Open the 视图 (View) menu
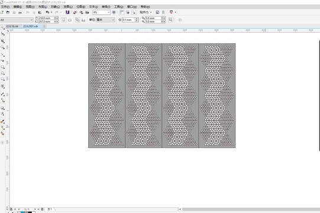This screenshot has height=213, width=320. pos(30,7)
